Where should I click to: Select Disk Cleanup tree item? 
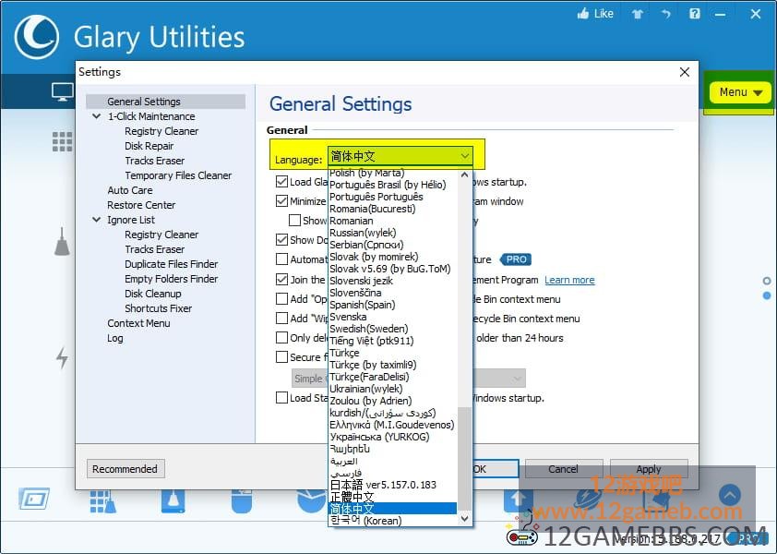click(x=152, y=294)
